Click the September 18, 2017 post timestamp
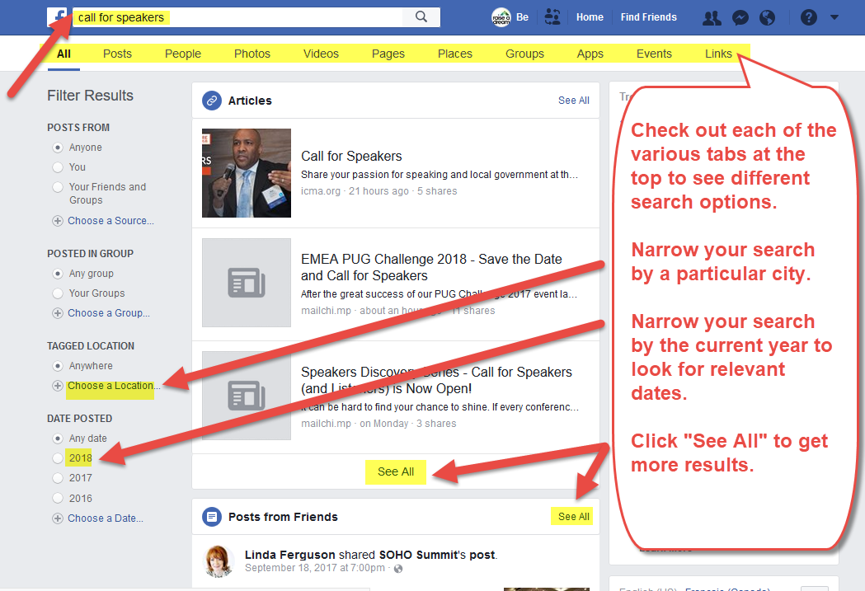 (x=315, y=568)
